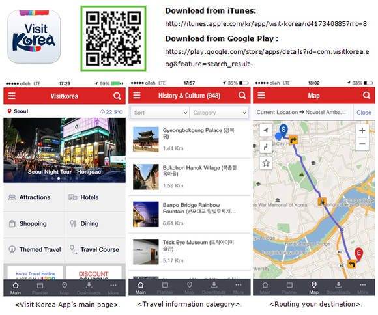
Task: Open the Hotels category
Action: [x=95, y=197]
